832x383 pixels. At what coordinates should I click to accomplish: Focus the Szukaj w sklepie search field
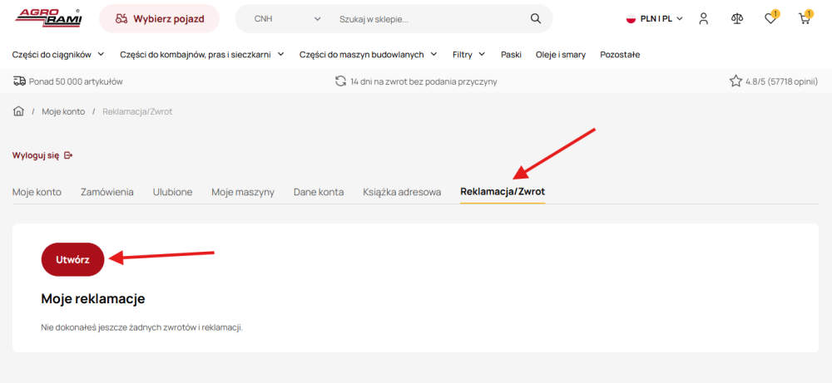point(428,18)
